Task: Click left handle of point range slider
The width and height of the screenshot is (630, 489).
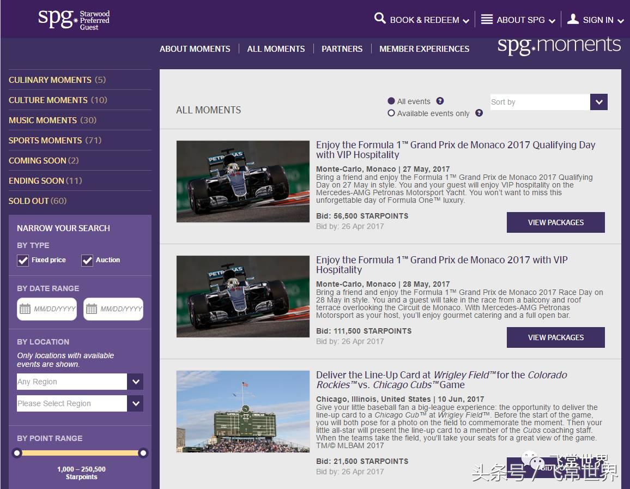Action: click(17, 453)
